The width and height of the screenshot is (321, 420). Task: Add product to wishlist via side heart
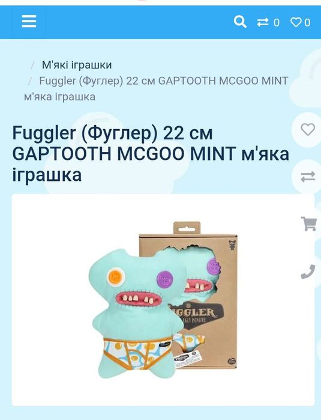point(308,130)
